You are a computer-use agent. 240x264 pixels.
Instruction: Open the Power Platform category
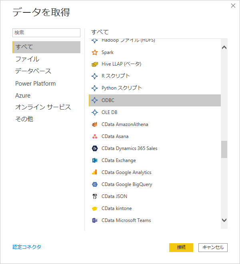coord(35,84)
